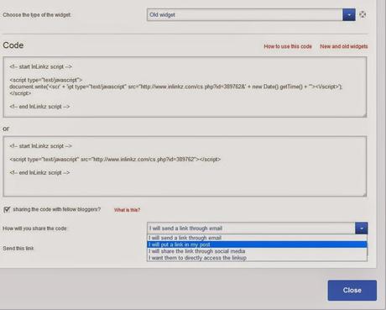Open the 'What is this?' link
This screenshot has height=310, width=386.
127,210
